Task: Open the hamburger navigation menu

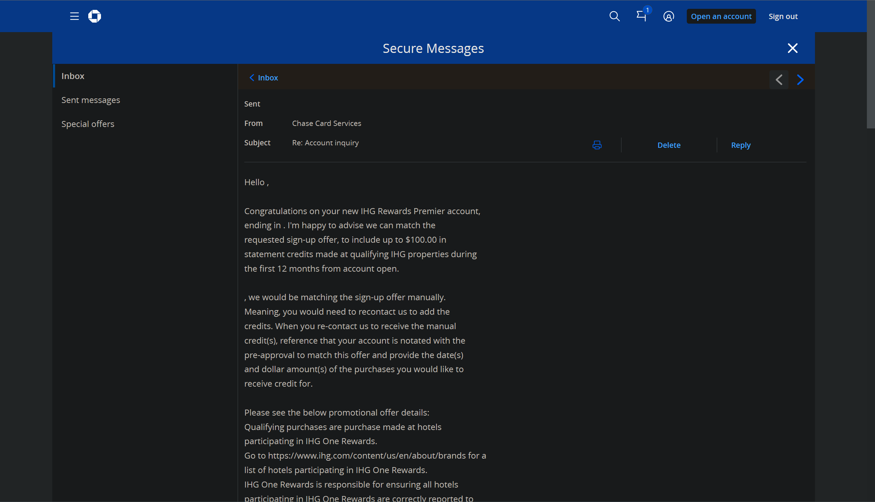Action: (x=74, y=16)
